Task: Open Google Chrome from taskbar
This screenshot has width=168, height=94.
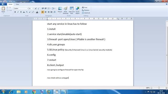Action: (x=34, y=92)
